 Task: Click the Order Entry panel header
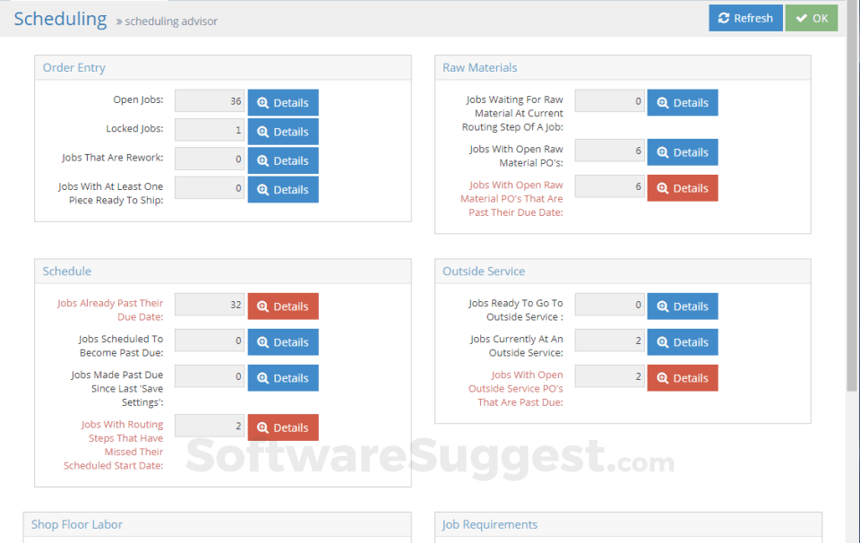point(73,68)
